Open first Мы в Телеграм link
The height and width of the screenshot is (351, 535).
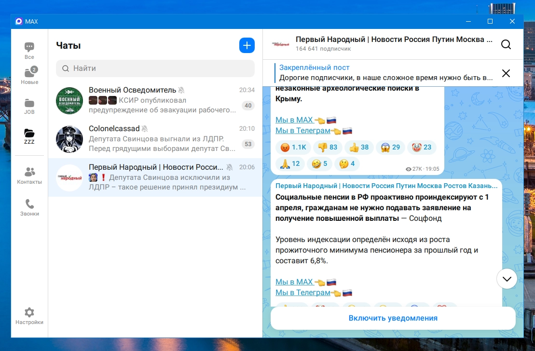click(303, 130)
